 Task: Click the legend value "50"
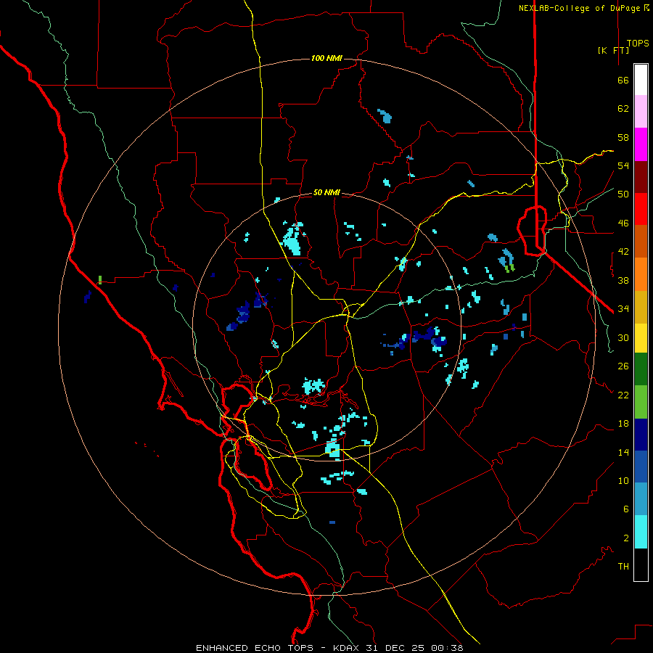pos(623,194)
